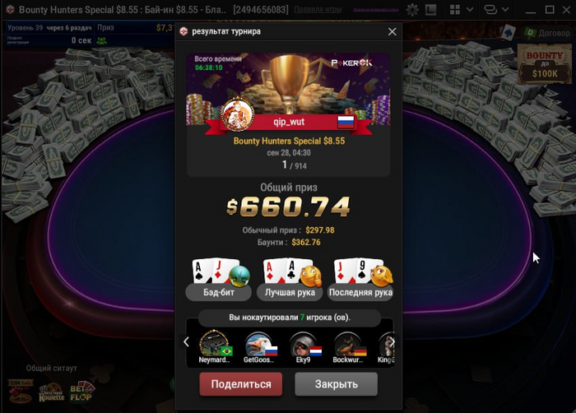This screenshot has height=413, width=576.
Task: Show previous knocked-out players with left arrow
Action: (x=186, y=342)
